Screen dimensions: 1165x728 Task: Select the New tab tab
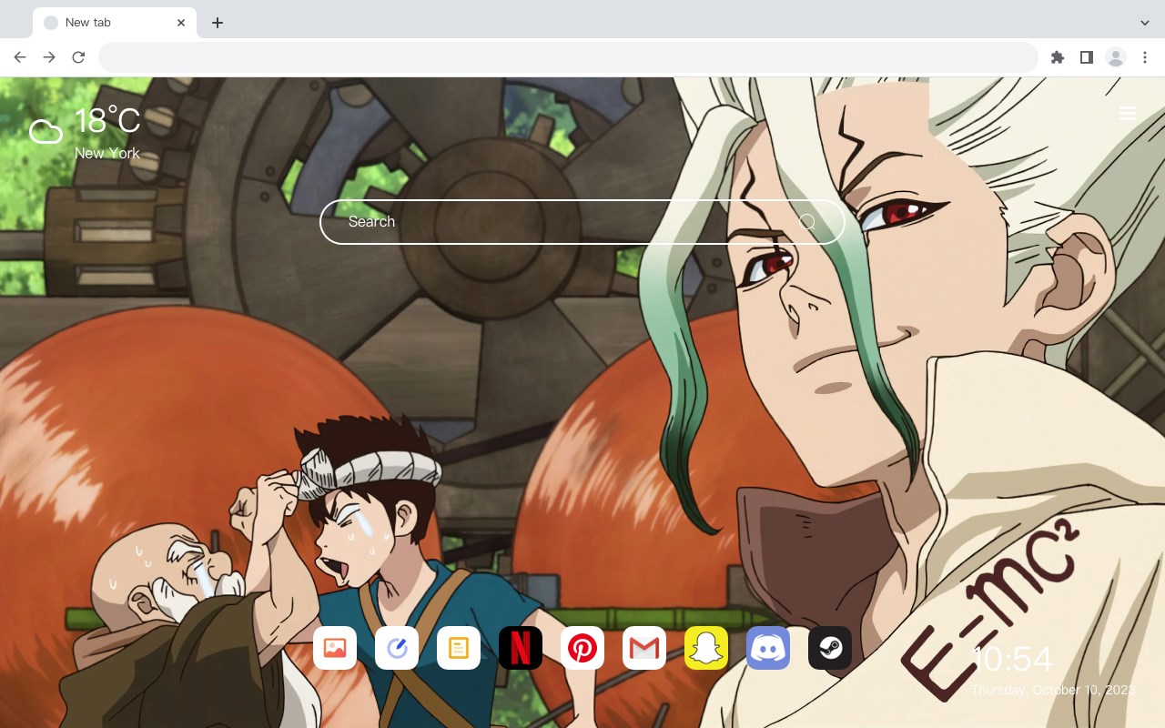(115, 23)
